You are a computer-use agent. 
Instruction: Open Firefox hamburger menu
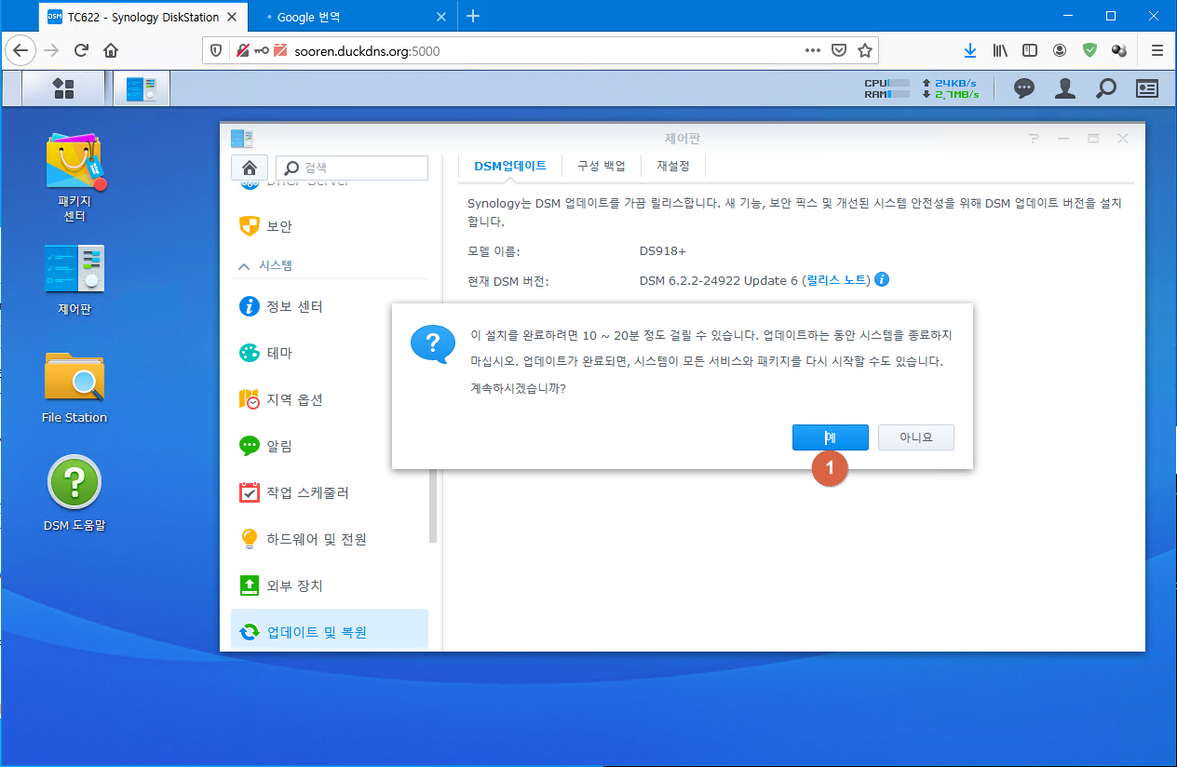[x=1157, y=50]
